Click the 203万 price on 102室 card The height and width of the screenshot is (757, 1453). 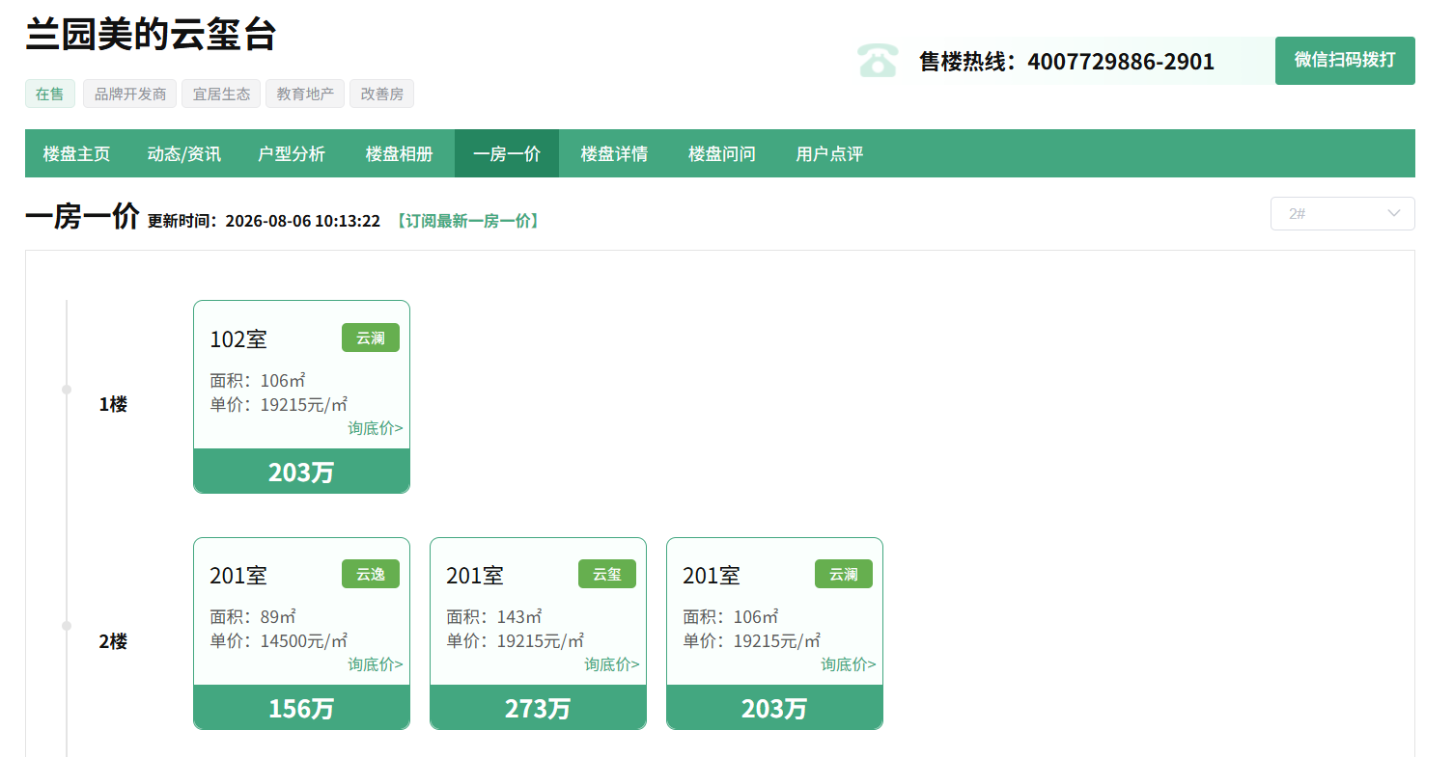point(301,472)
